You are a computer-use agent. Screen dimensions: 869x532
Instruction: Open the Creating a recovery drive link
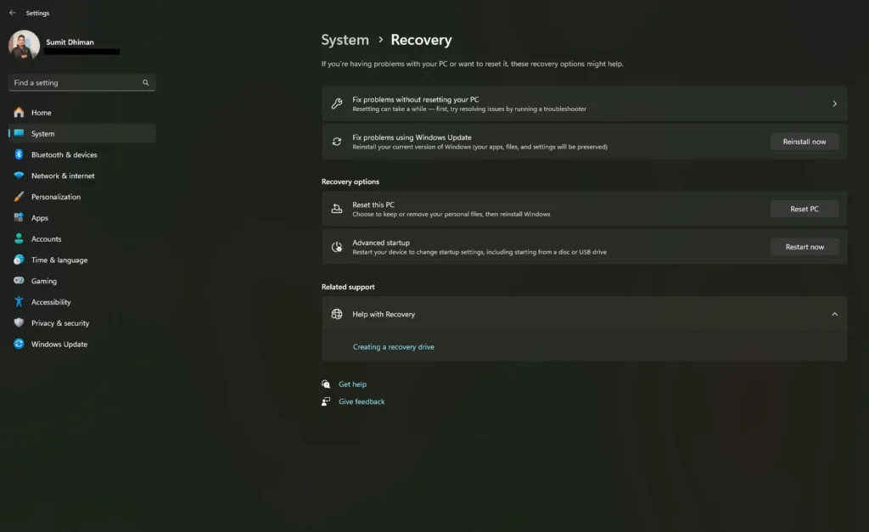[394, 347]
